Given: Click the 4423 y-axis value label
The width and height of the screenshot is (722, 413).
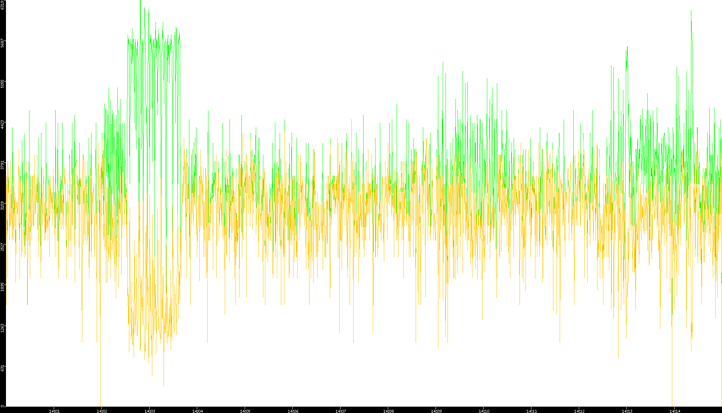Looking at the screenshot, I should coord(3,124).
